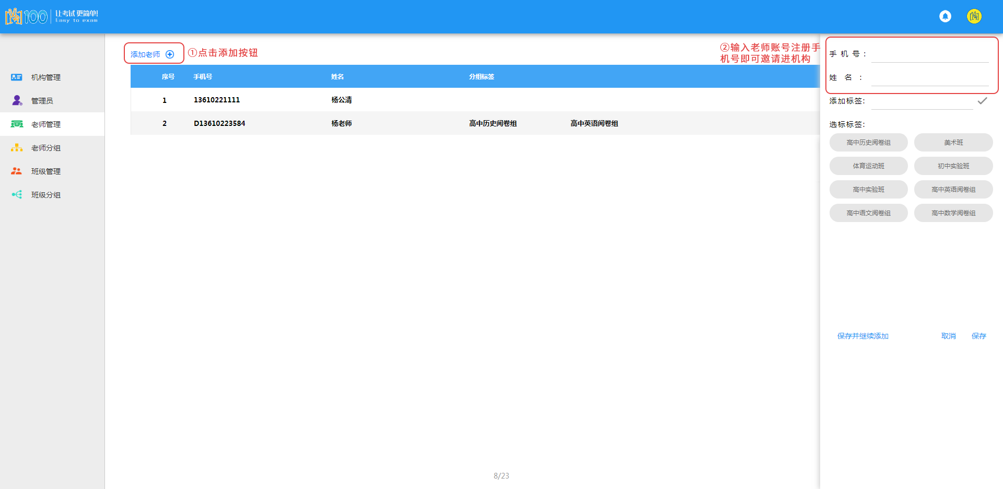Click into the 姓名 input field

point(930,78)
